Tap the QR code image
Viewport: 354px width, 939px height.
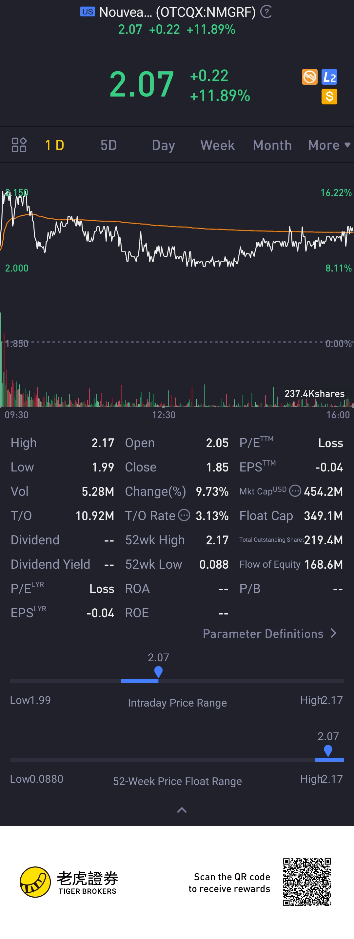[x=307, y=882]
